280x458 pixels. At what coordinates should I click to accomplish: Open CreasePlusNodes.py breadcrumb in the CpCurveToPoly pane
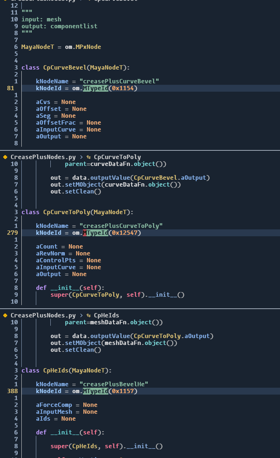[x=43, y=157]
